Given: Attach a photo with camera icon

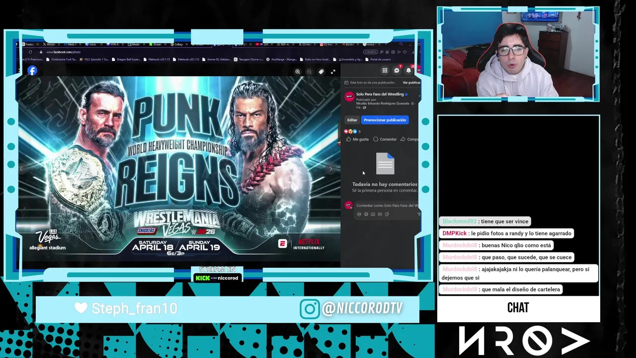Looking at the screenshot, I should tap(373, 214).
